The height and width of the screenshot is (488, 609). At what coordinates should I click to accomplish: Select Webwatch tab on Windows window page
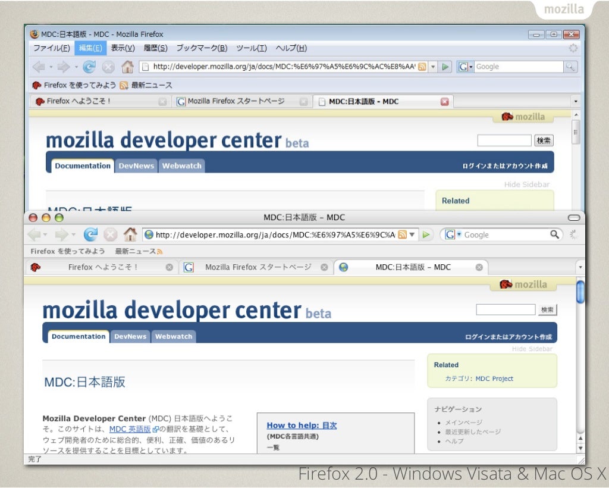182,166
